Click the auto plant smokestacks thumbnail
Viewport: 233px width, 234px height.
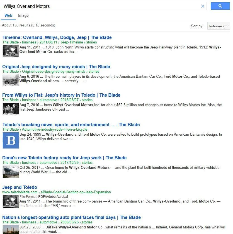[11, 230]
